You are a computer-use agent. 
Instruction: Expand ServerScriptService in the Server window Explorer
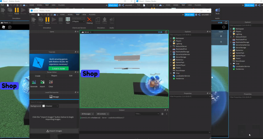pyautogui.click(x=171, y=54)
